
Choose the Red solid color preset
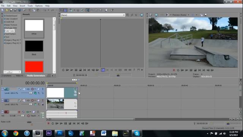34,67
